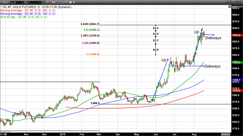Screen dimensions: 243x136
Task: Click the 1316.9 red moving average tag
Action: (236, 91)
